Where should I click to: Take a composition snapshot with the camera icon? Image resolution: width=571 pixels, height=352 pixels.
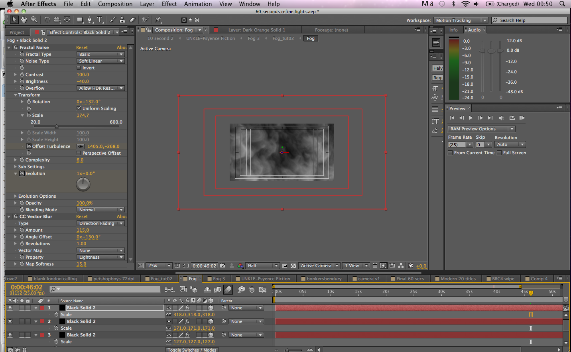pyautogui.click(x=222, y=265)
